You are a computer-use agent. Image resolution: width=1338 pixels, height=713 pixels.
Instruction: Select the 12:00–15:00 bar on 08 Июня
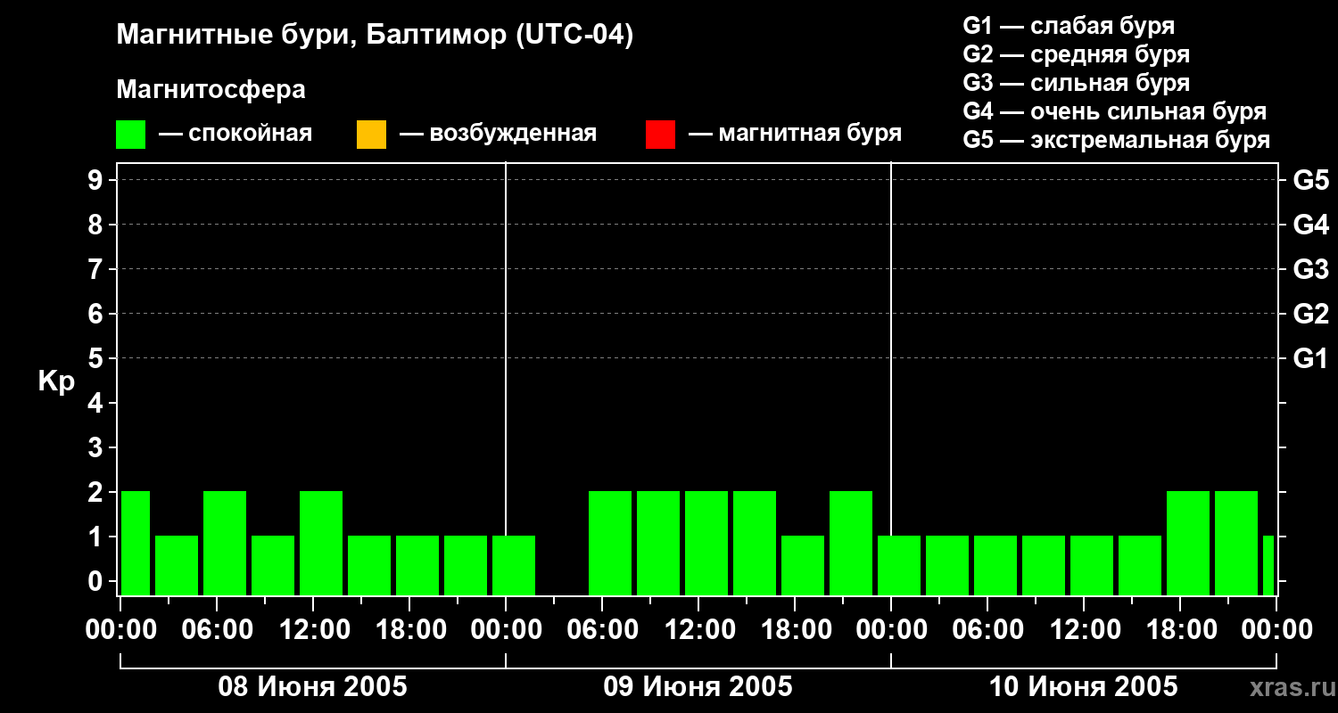[x=321, y=543]
